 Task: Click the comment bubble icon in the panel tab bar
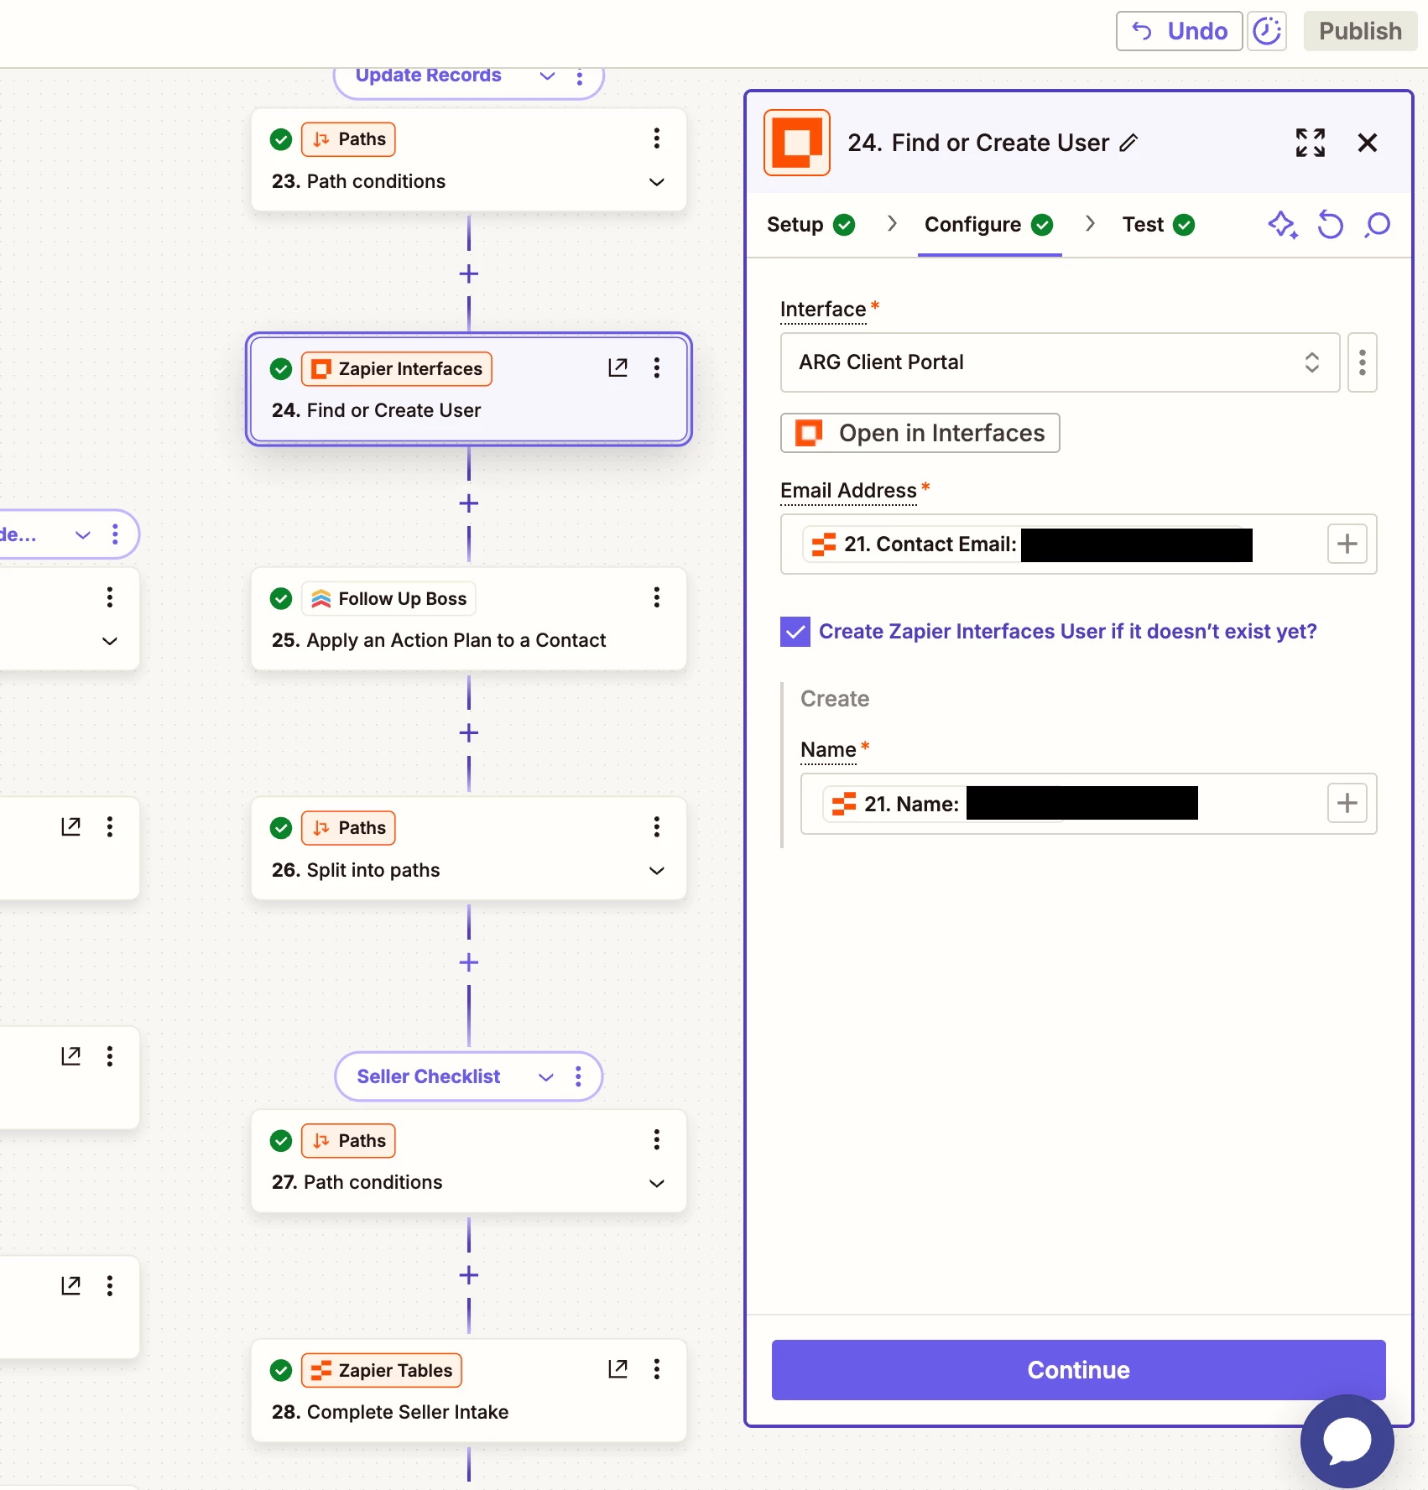pos(1378,225)
